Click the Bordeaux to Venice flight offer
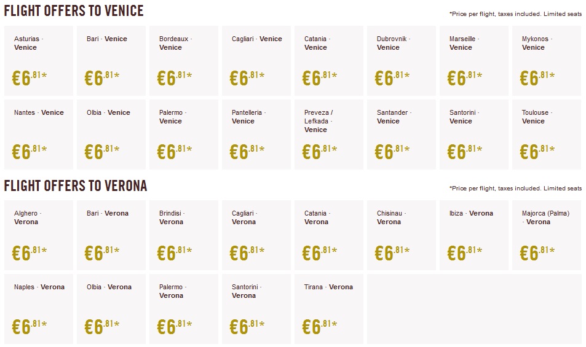The width and height of the screenshot is (586, 347). tap(183, 60)
